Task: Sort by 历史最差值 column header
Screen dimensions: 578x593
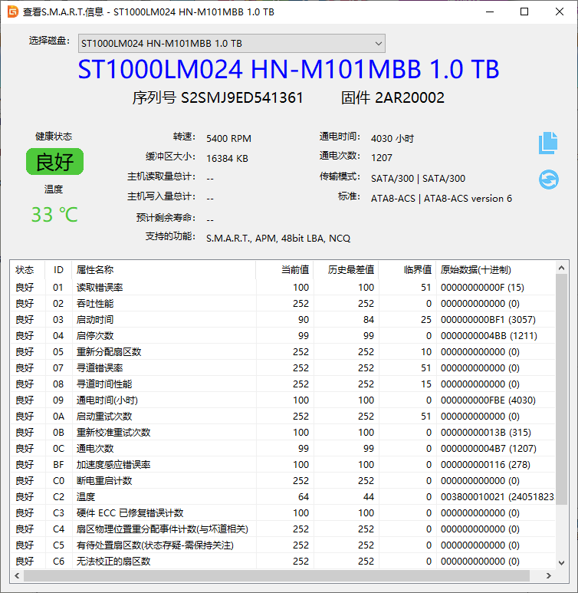Action: tap(346, 269)
